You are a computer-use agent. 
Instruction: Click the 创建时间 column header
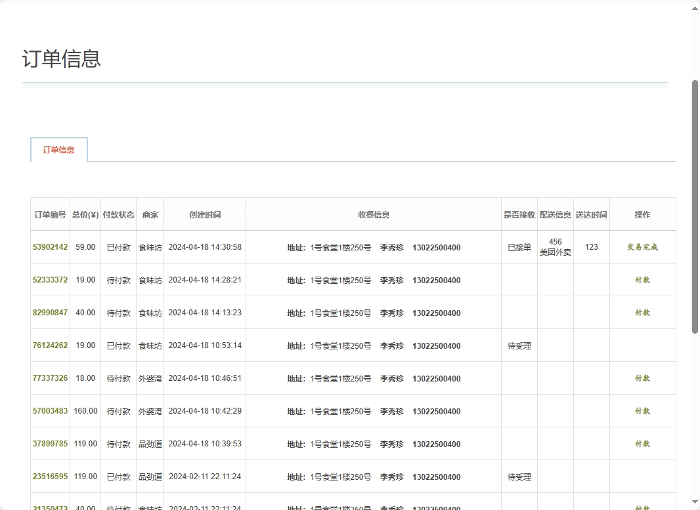[205, 214]
